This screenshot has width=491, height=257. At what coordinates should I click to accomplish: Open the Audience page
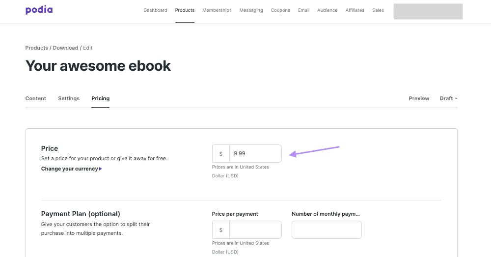coord(327,10)
